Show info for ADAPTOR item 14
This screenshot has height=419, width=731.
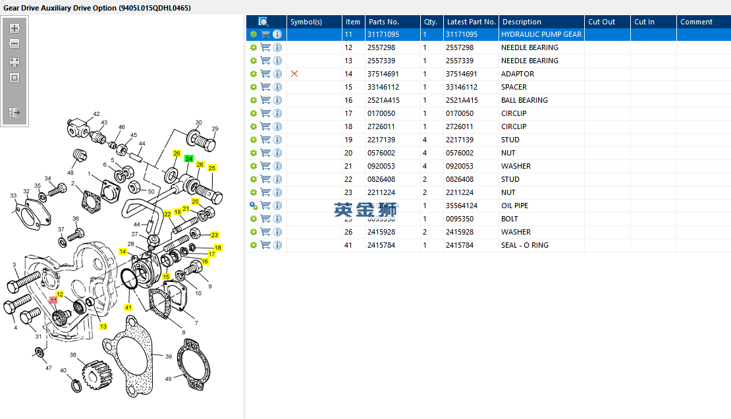click(277, 74)
